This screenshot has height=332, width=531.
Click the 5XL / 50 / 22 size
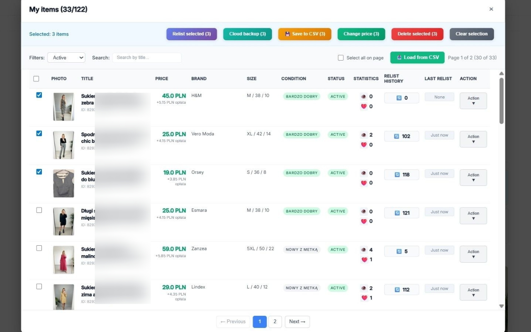(261, 249)
